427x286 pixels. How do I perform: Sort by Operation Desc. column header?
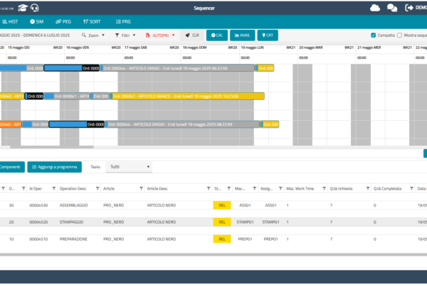[x=73, y=189]
